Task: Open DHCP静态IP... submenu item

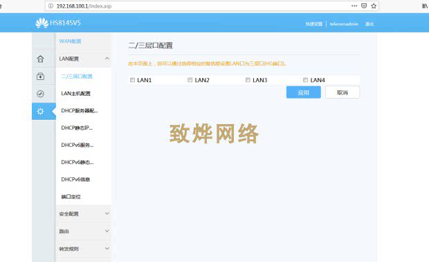Action: click(x=77, y=128)
